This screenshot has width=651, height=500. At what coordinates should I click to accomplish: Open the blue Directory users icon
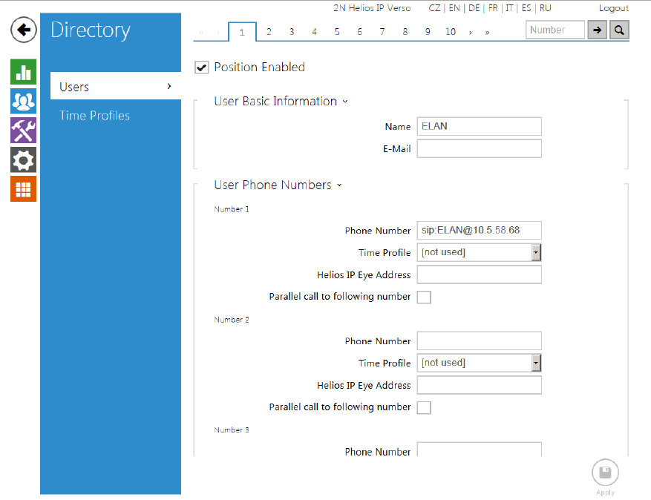24,102
